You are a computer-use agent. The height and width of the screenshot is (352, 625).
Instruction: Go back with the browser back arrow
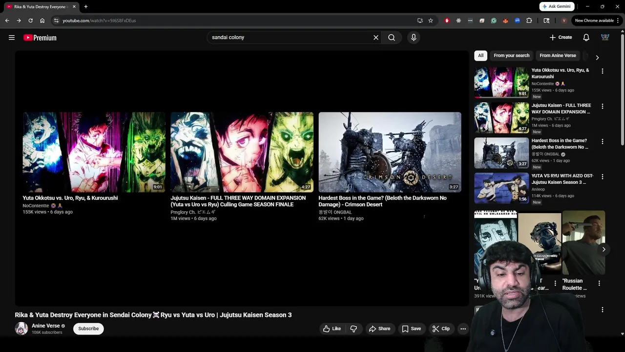(x=7, y=21)
